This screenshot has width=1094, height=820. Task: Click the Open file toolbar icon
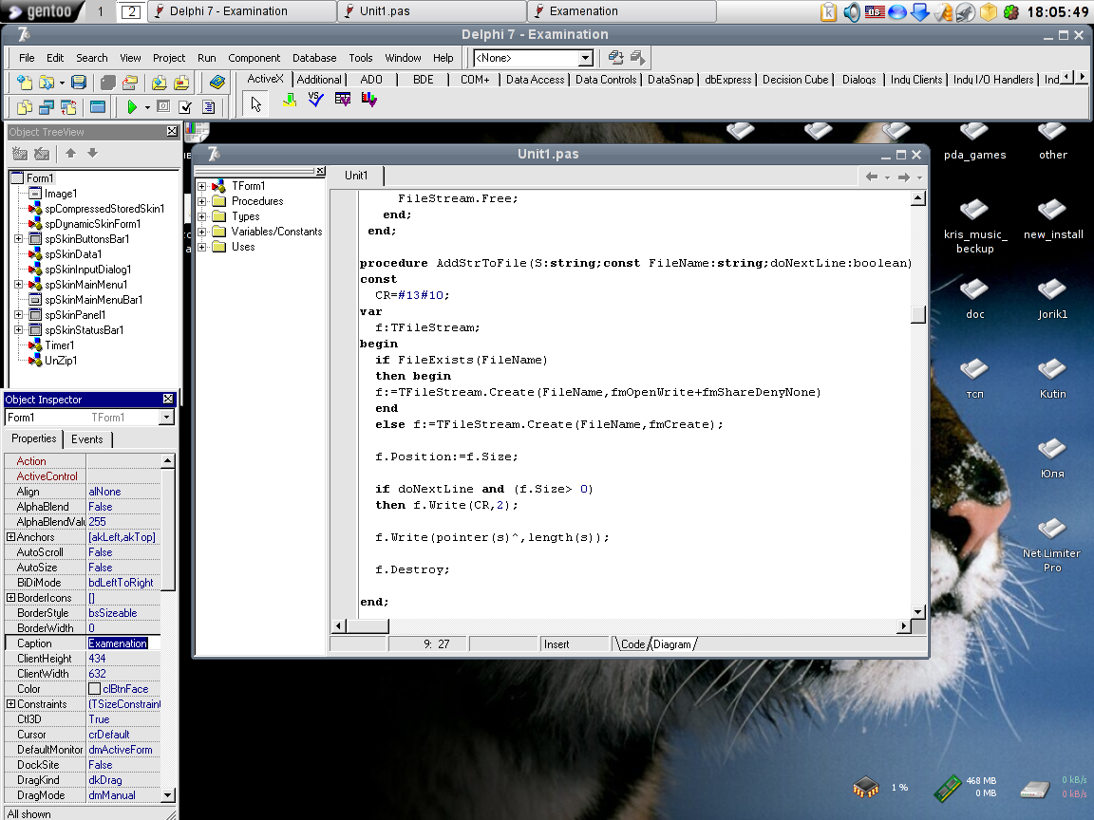46,83
